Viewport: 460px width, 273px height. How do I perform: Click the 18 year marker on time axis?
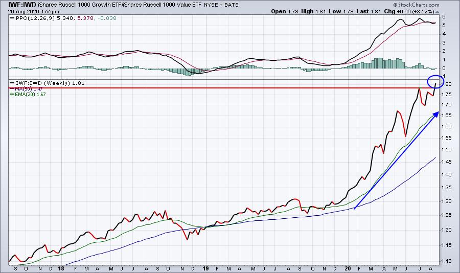coord(61,268)
